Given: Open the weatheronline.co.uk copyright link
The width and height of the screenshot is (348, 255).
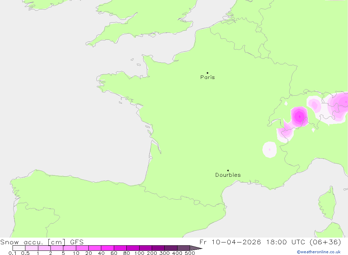Looking at the screenshot, I should [319, 252].
